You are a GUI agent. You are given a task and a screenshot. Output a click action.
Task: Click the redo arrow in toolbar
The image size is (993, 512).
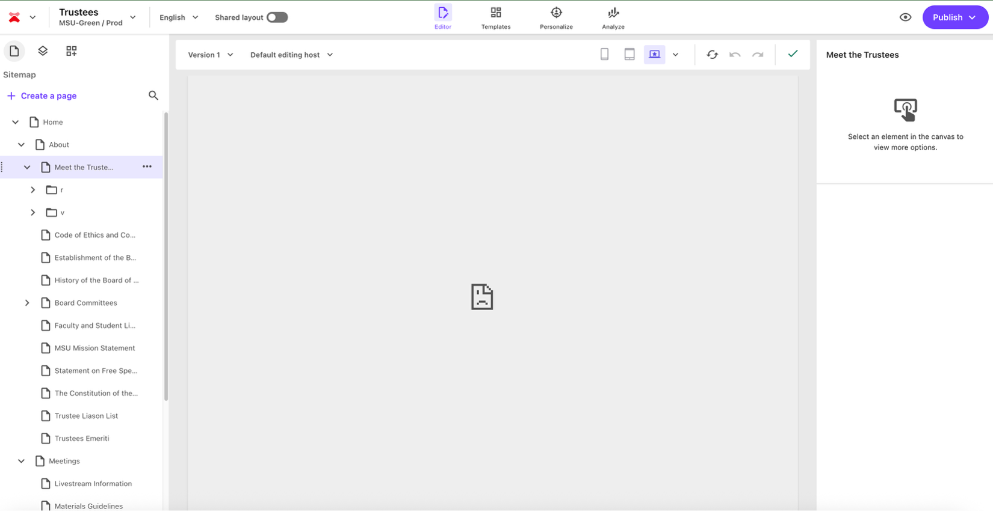(758, 55)
